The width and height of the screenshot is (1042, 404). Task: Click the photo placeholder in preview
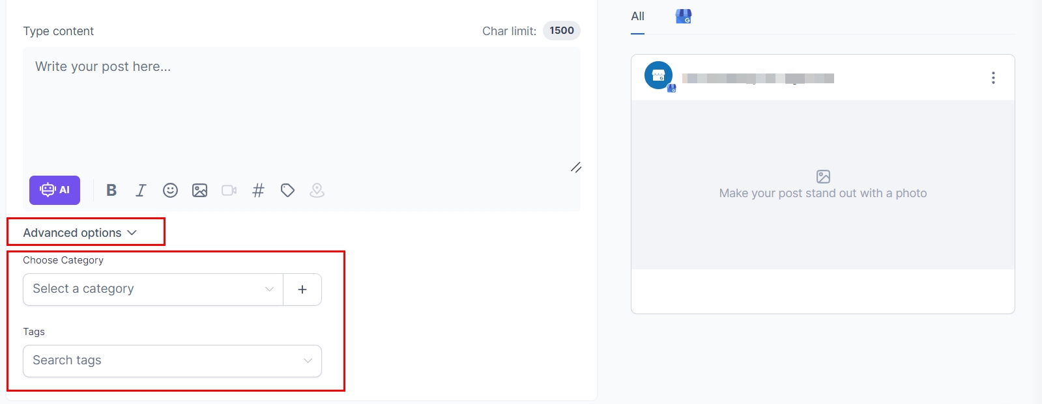[822, 185]
